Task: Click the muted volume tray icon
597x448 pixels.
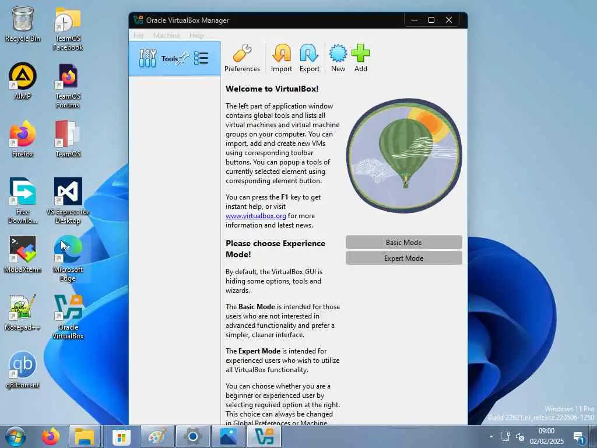Action: pos(520,436)
